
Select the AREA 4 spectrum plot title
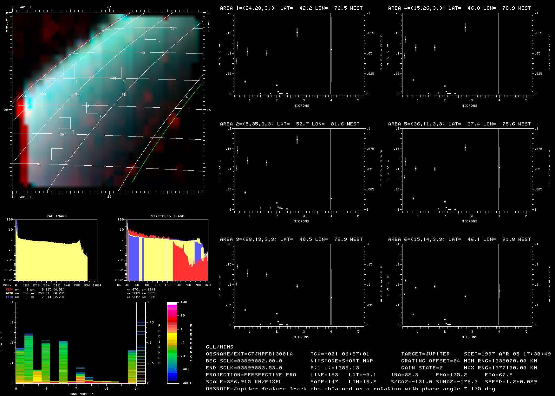(x=459, y=8)
